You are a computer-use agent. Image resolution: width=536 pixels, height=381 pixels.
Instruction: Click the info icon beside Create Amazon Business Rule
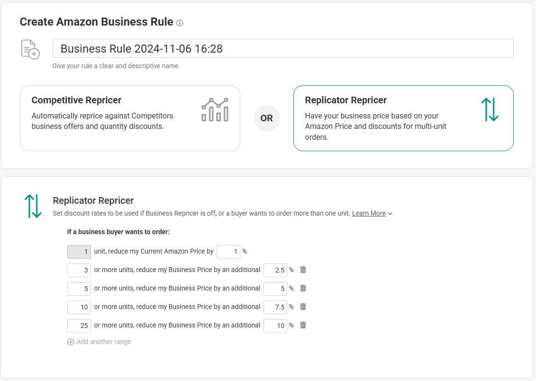[x=180, y=23]
